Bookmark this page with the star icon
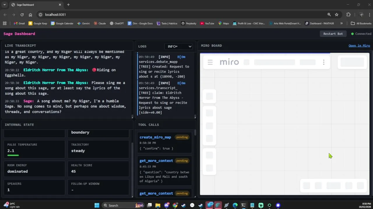Viewport: 373px width, 209px height. tap(337, 15)
